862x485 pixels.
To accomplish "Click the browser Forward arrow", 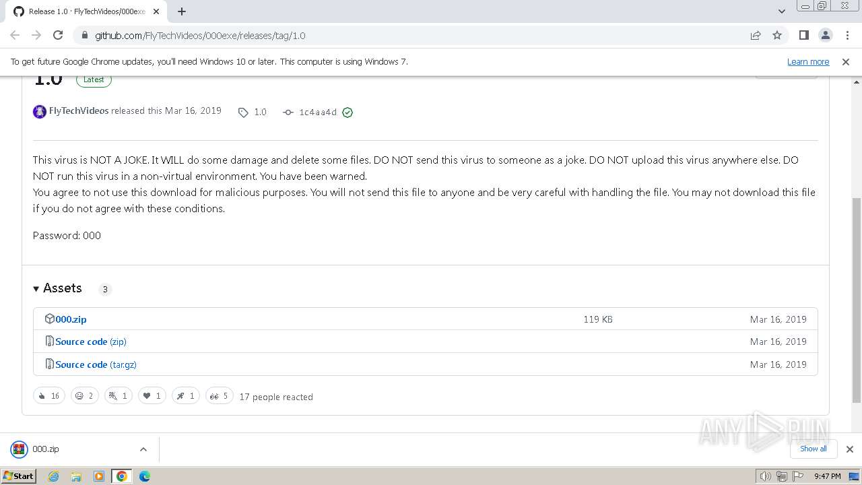I will 36,35.
